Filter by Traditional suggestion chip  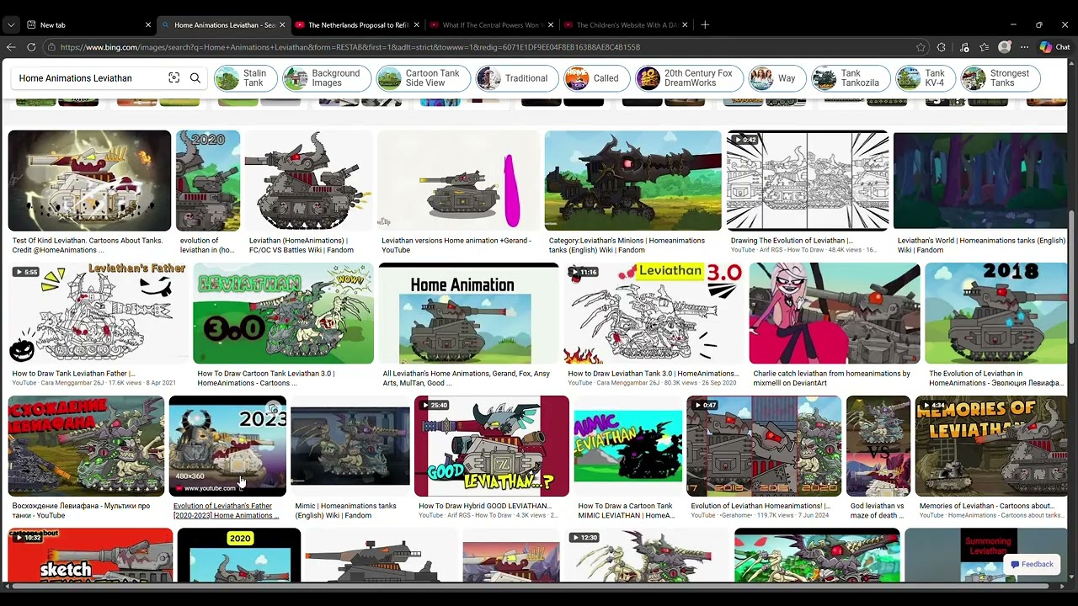(x=515, y=78)
